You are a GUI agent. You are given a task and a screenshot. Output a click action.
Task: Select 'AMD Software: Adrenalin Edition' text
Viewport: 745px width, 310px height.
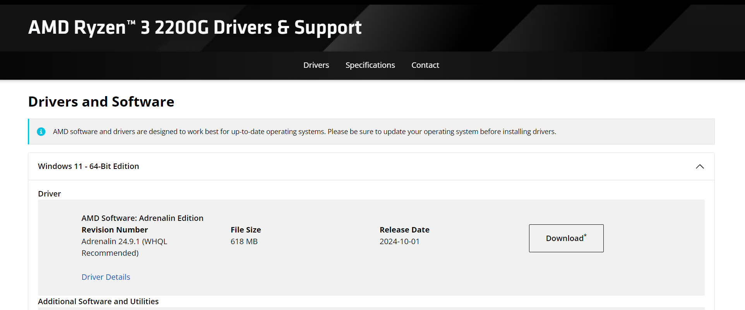click(x=142, y=218)
